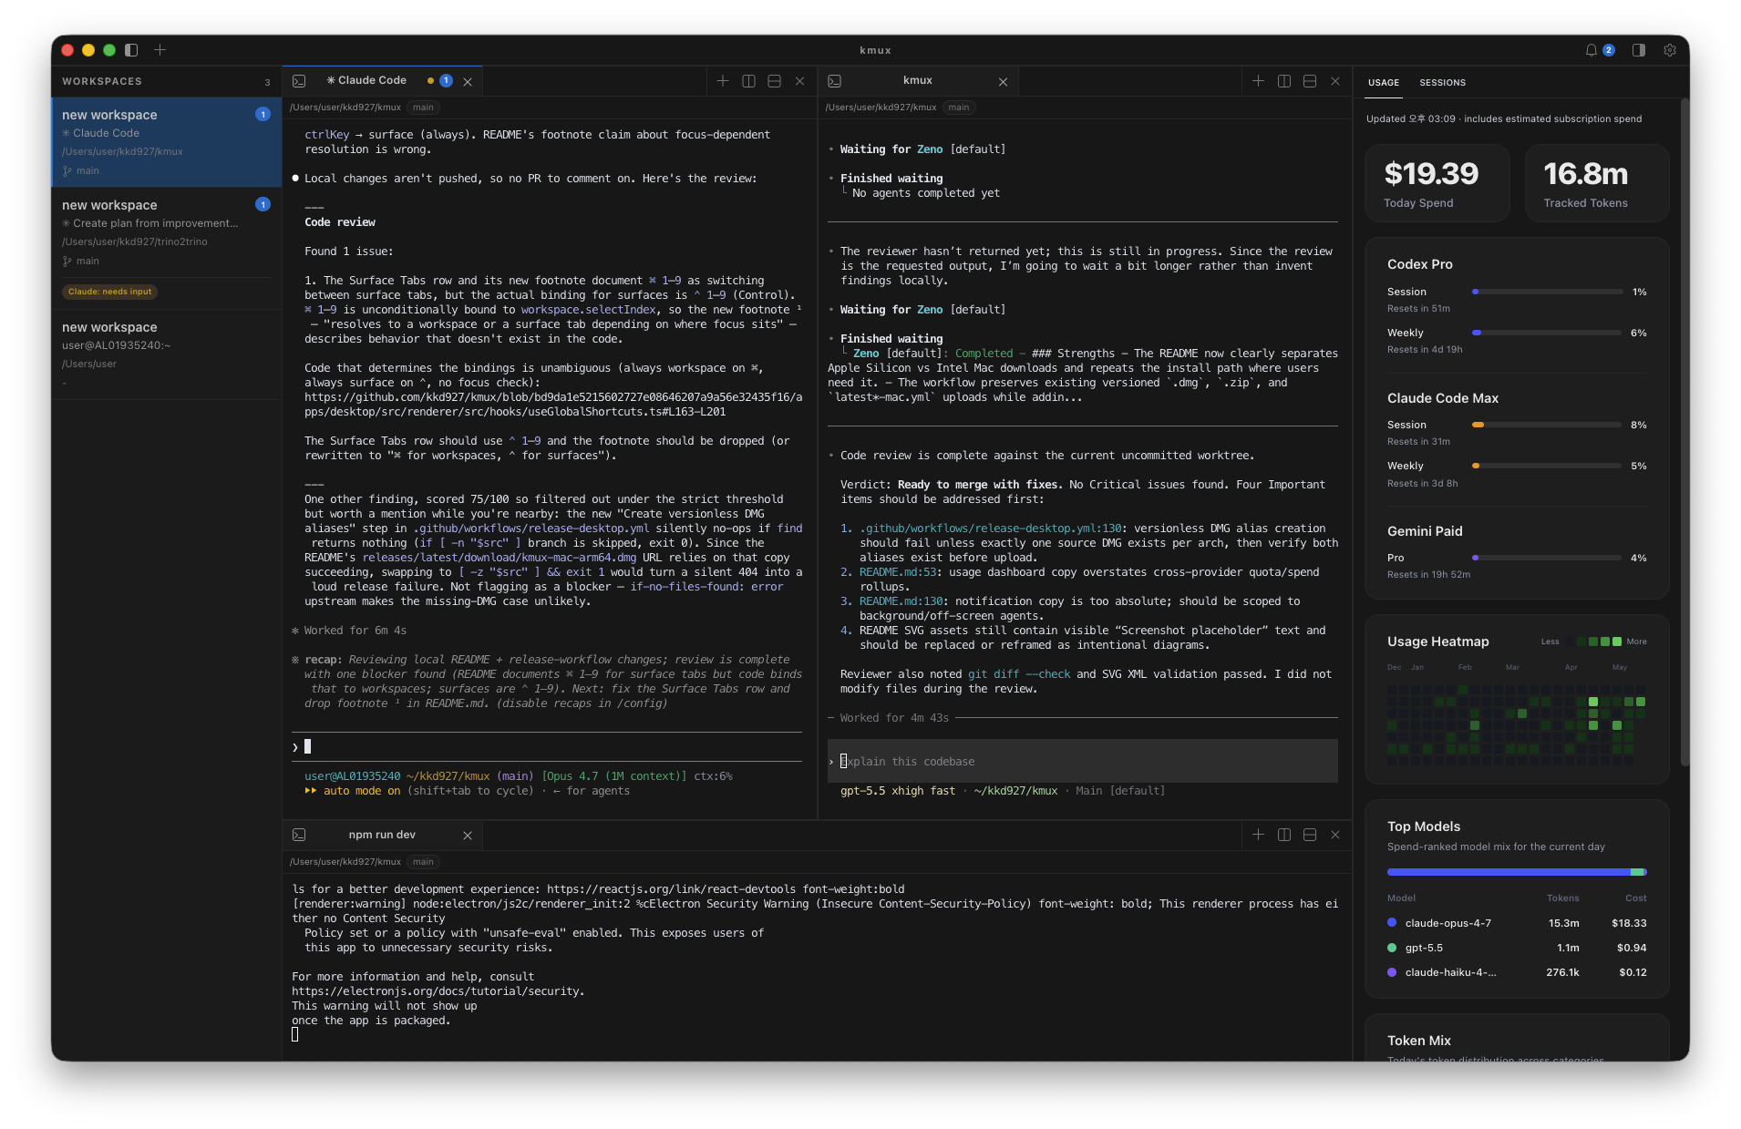Click terminal icon left of Claude Code tab
Screen dimensions: 1741x1129
click(x=299, y=81)
